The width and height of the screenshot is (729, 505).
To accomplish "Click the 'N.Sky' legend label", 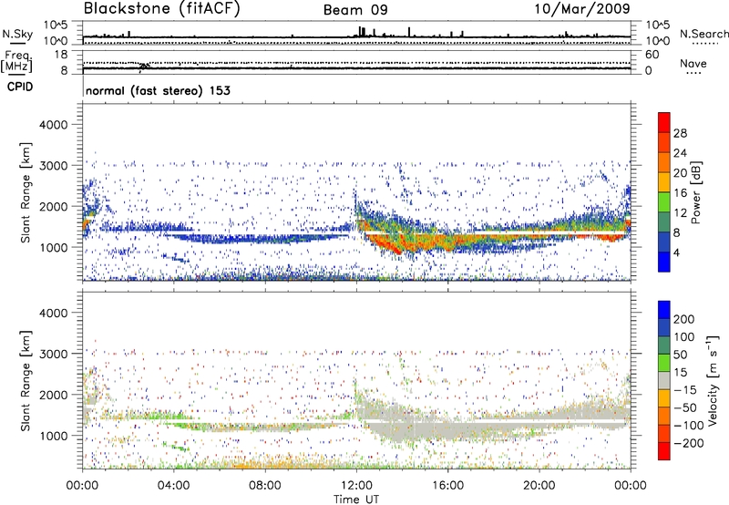I will click(x=17, y=34).
